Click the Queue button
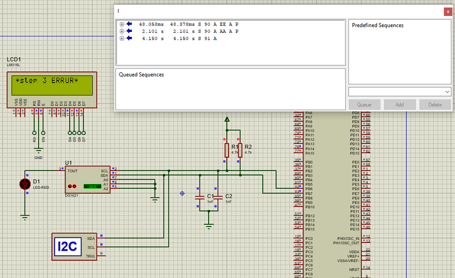The width and height of the screenshot is (455, 278). click(364, 104)
